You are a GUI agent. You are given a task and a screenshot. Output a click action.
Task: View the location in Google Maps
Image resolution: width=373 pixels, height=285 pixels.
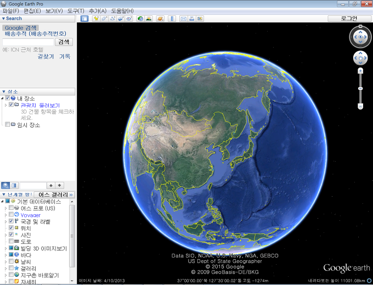click(x=200, y=19)
